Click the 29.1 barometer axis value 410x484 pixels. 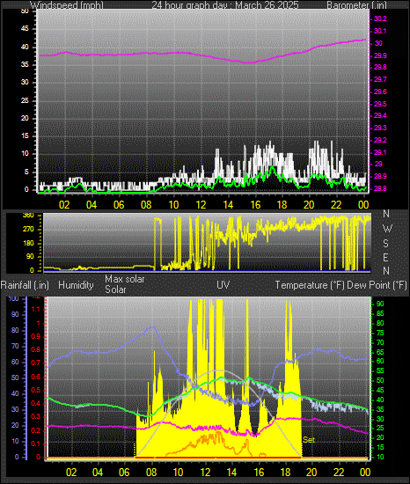pyautogui.click(x=380, y=152)
